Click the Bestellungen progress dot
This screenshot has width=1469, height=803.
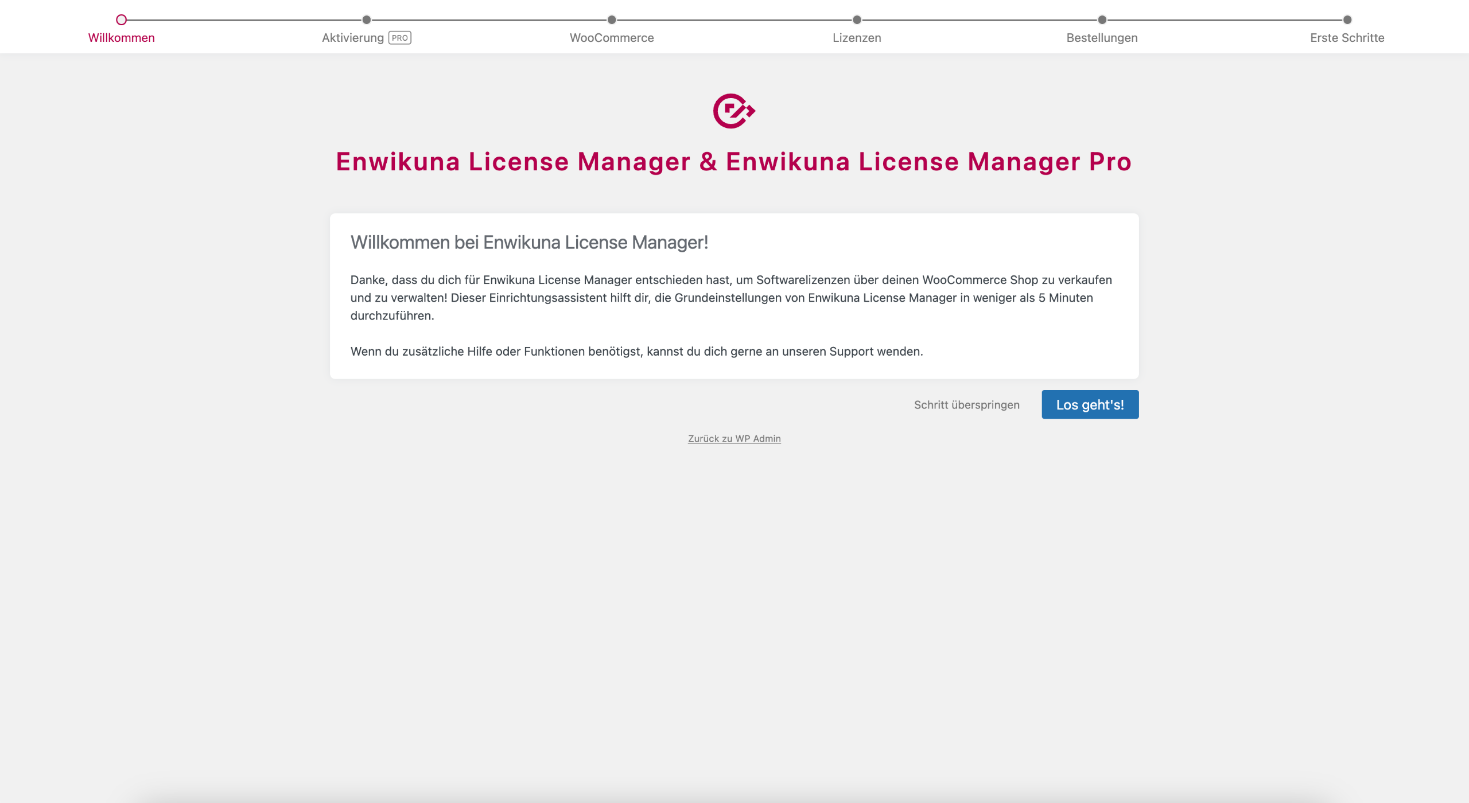click(x=1102, y=20)
